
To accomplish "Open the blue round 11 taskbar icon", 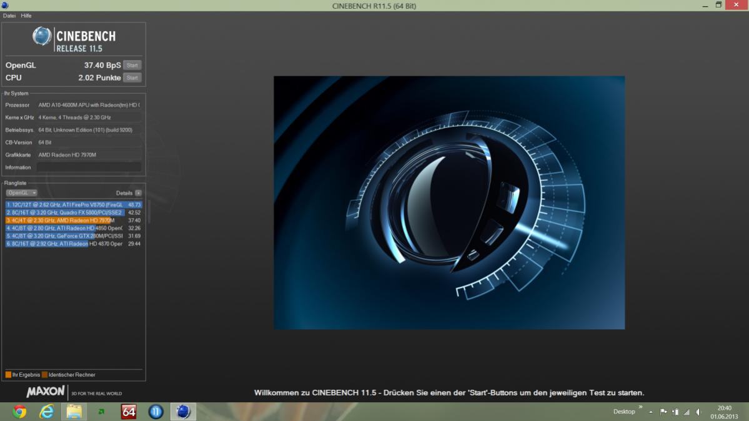I will click(156, 412).
